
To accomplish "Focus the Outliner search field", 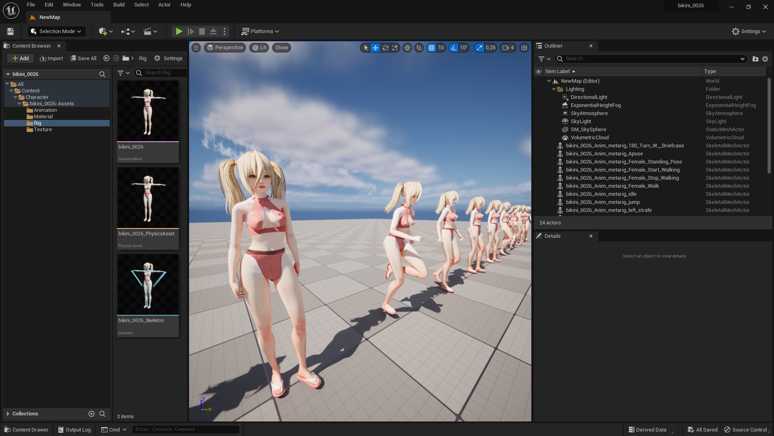I will click(651, 59).
